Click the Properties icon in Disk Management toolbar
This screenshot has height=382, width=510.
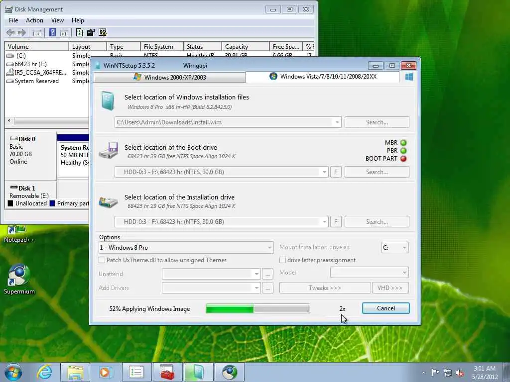point(91,32)
